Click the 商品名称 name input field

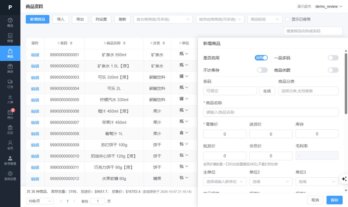click(271, 112)
